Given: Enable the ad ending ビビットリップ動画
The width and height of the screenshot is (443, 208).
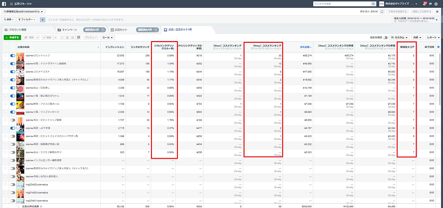Looking at the screenshot, I should coord(13,120).
